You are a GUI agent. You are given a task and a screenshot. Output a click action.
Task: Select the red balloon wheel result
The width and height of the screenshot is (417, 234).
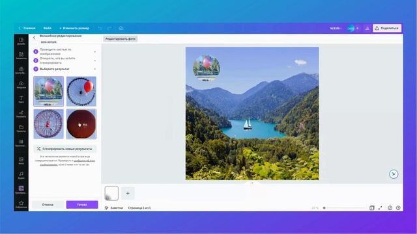(x=81, y=91)
